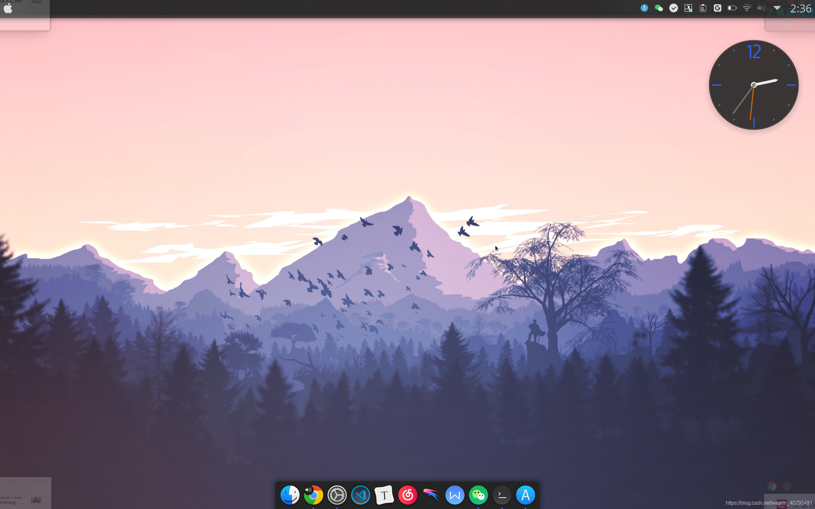Open Typora text editor icon
This screenshot has height=509, width=815.
click(x=384, y=495)
